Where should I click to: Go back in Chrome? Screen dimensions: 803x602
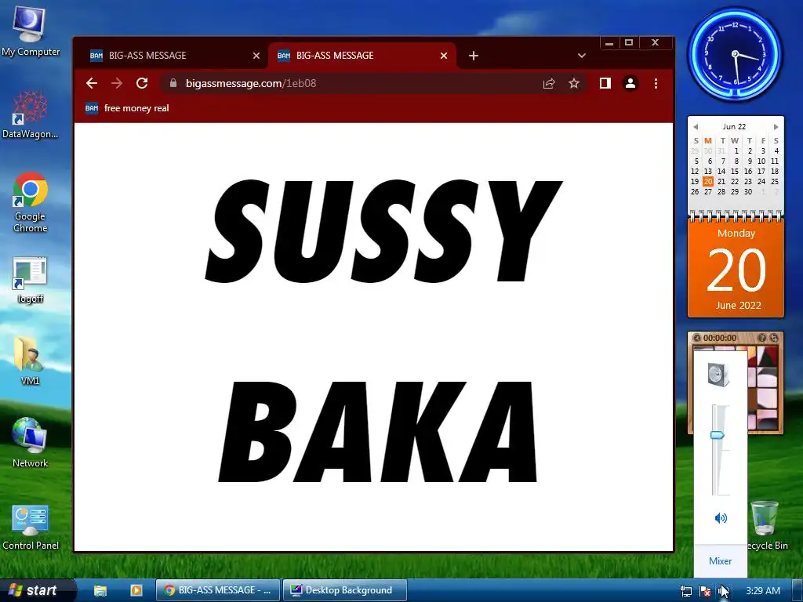click(x=92, y=83)
